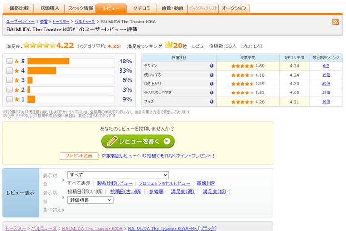Click the 4-star orange percentage bar
Viewport: 346px width, 231px height.
click(42, 71)
